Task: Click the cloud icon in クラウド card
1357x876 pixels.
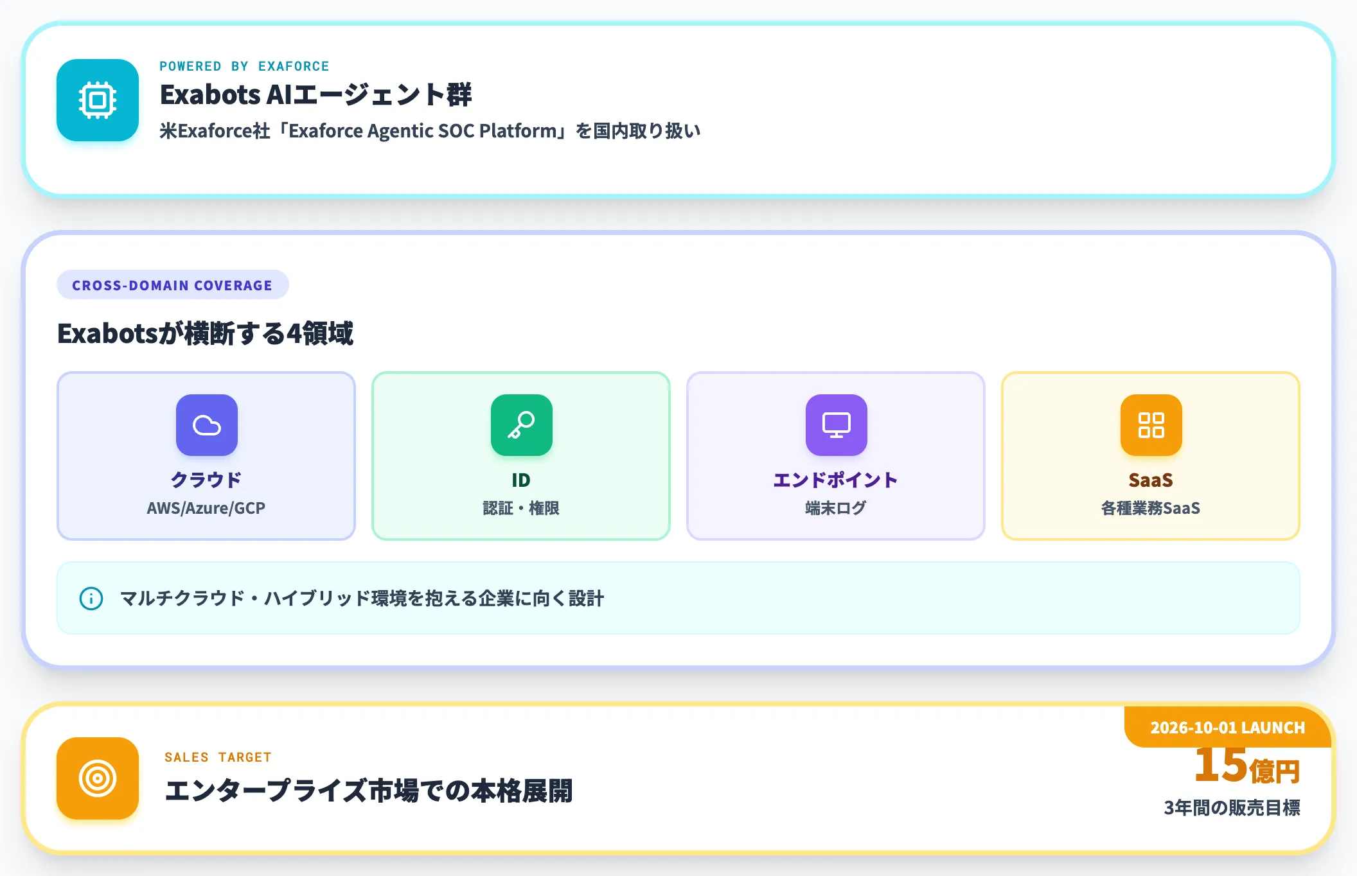Action: [207, 425]
